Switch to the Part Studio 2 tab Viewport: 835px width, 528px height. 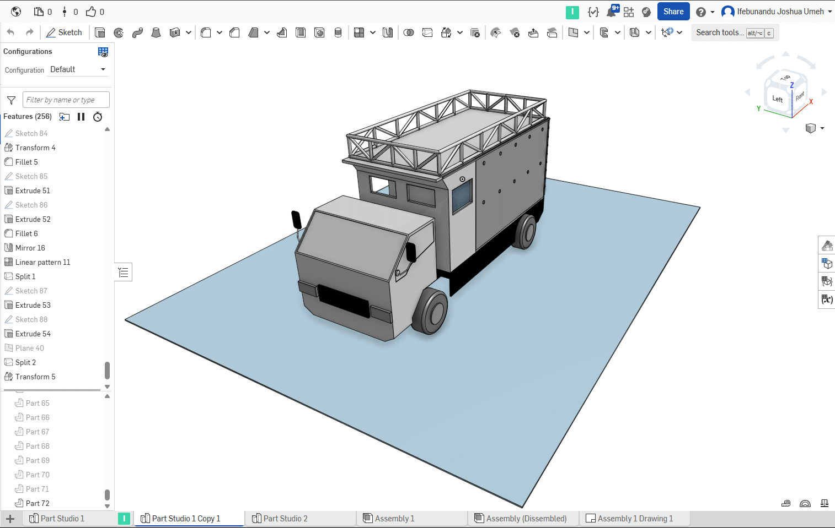coord(285,519)
